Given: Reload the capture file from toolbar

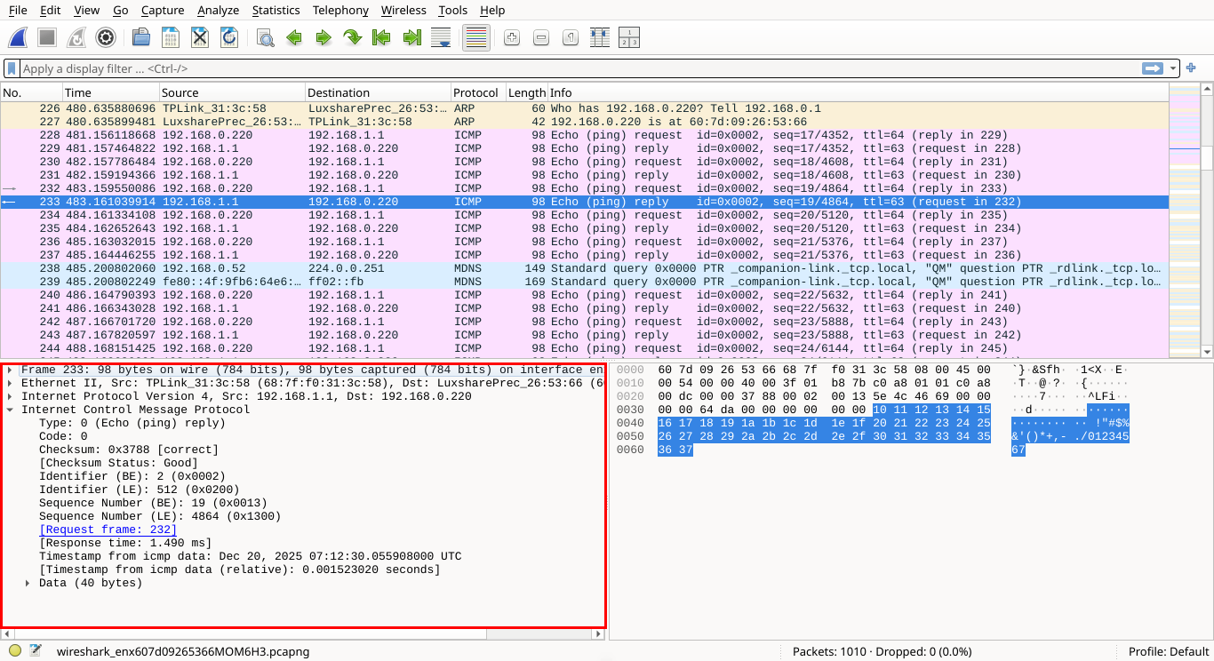Looking at the screenshot, I should [x=229, y=37].
